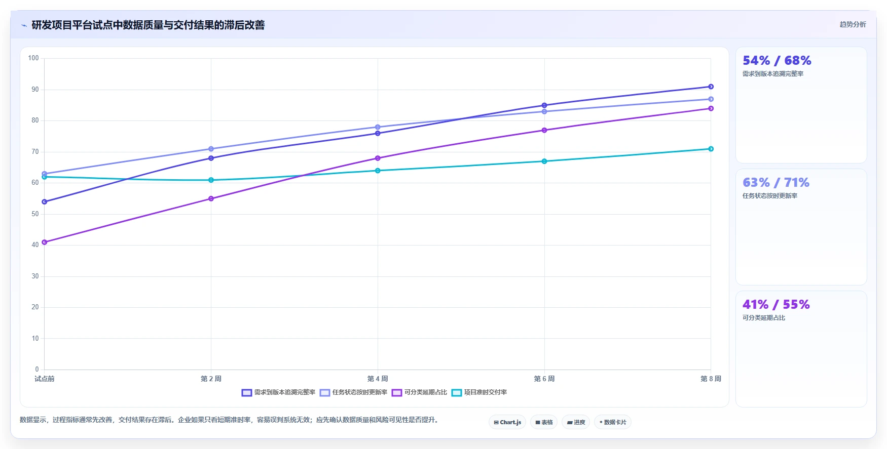The width and height of the screenshot is (887, 449).
Task: Click the teal data point at 第 6 周
Action: (x=544, y=161)
